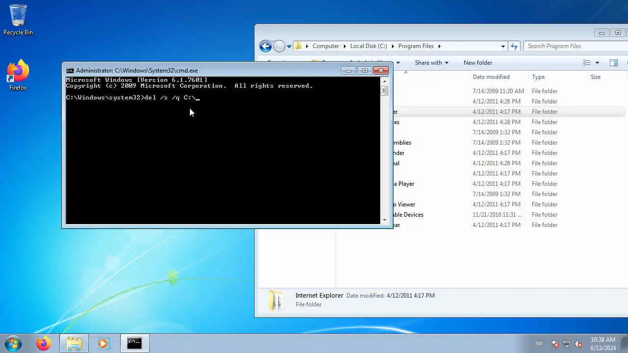Click the down arrow of the cmd scrollbar
The image size is (628, 353).
(x=384, y=220)
